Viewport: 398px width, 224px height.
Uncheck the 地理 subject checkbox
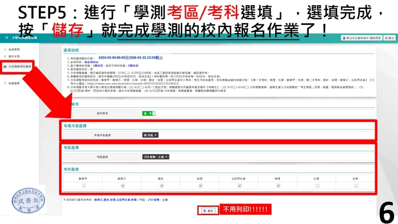(201, 186)
